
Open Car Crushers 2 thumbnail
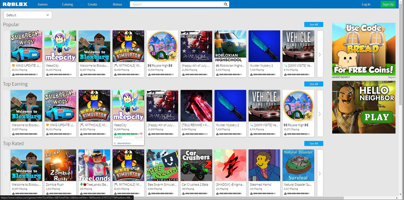coord(196,165)
